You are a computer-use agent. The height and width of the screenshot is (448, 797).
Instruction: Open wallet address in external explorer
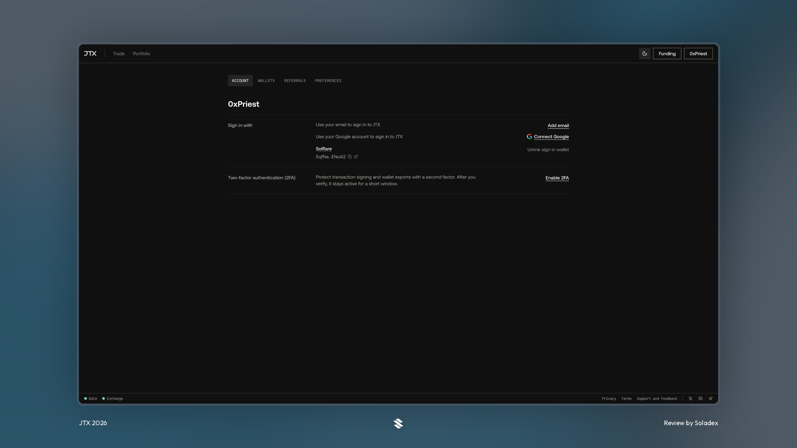pyautogui.click(x=356, y=157)
